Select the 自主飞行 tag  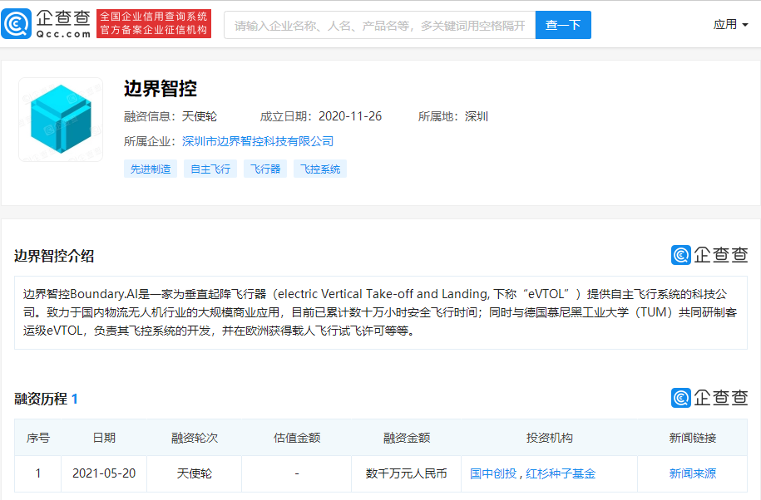coord(210,169)
